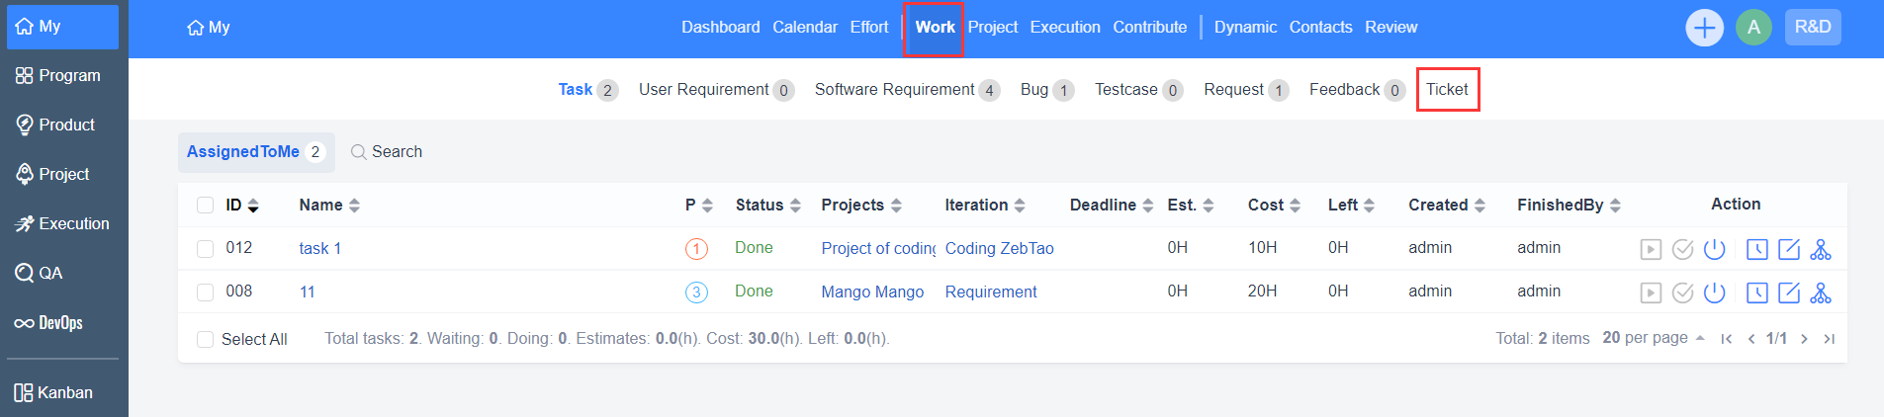Open the green user avatar menu
1884x417 pixels.
point(1753,28)
